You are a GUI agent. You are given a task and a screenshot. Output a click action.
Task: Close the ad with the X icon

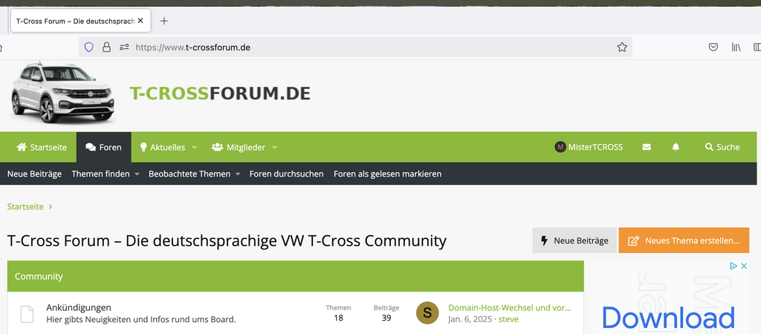[x=743, y=266]
